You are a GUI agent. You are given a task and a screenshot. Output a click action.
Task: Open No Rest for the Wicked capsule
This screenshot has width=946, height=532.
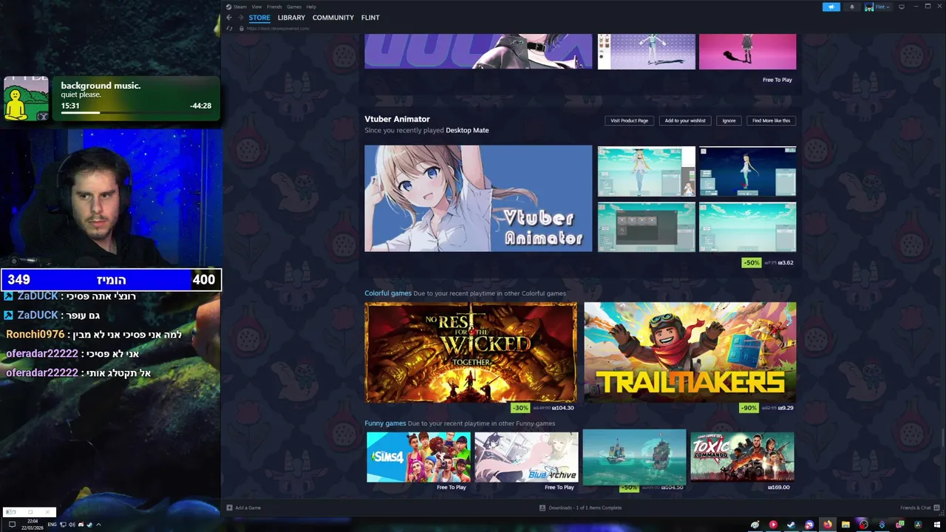coord(471,352)
